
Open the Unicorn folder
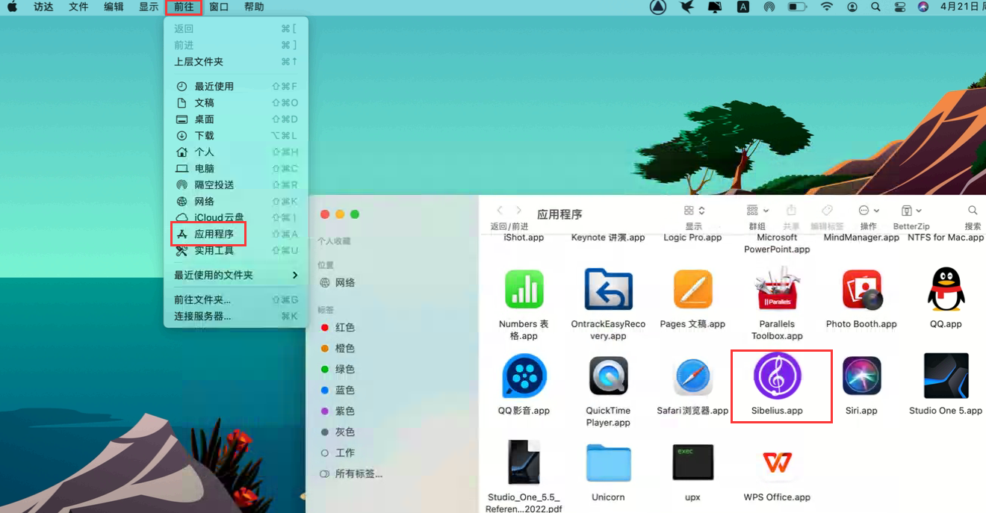click(608, 463)
